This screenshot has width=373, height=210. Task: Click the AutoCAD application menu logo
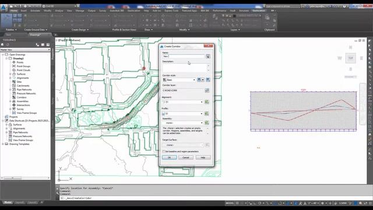pos(3,8)
